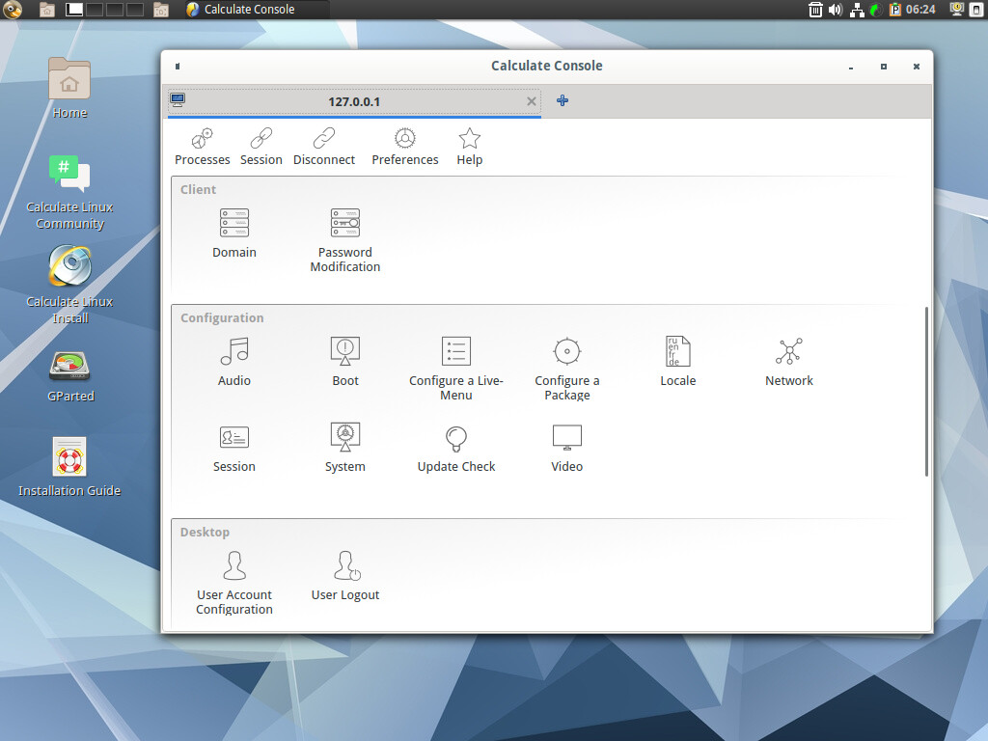Viewport: 988px width, 741px height.
Task: Click the power switch panel icon
Action: click(x=976, y=10)
